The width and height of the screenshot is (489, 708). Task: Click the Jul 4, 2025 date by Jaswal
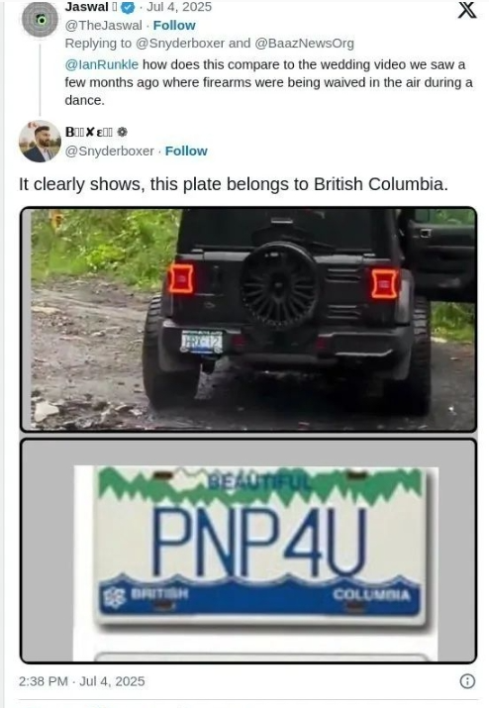179,7
